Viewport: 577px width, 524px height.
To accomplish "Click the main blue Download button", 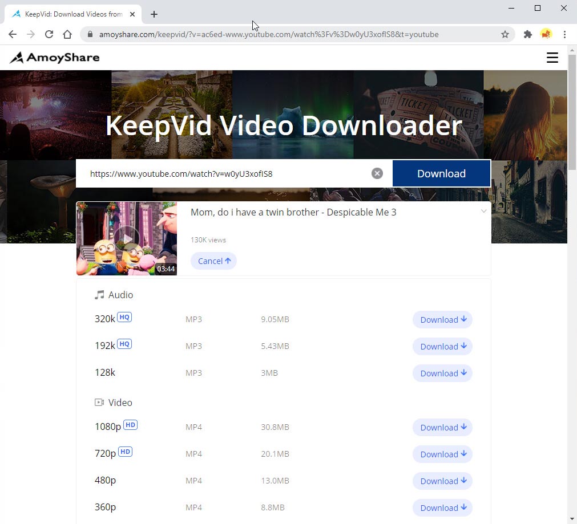I will 441,173.
